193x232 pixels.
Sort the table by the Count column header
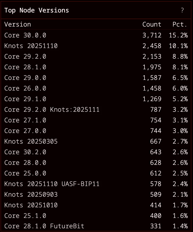point(152,24)
